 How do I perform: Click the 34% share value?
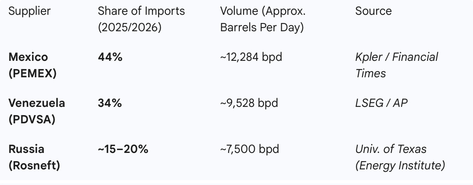[x=110, y=103]
